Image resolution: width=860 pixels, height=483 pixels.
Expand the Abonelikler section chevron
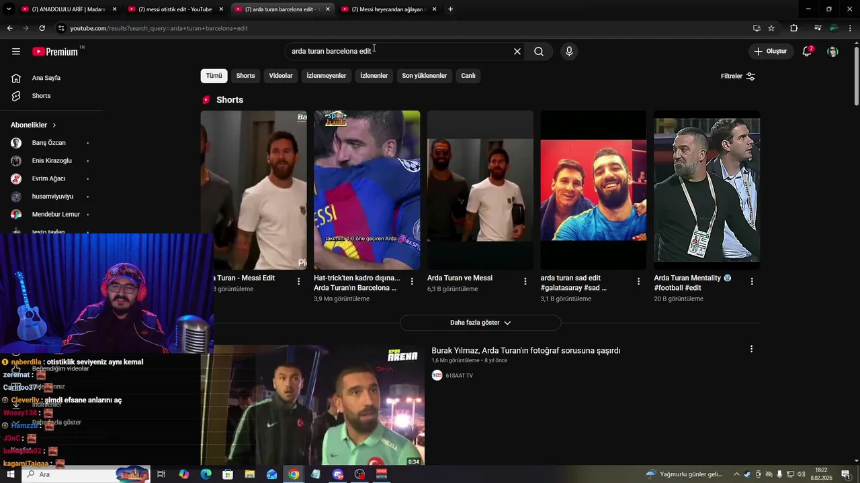tap(54, 125)
